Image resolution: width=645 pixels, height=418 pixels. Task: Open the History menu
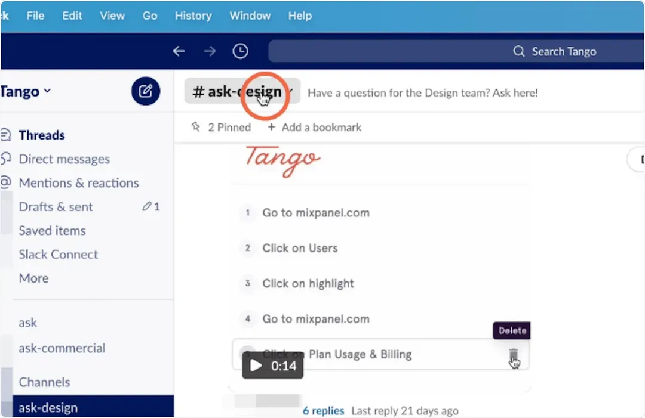pyautogui.click(x=193, y=16)
